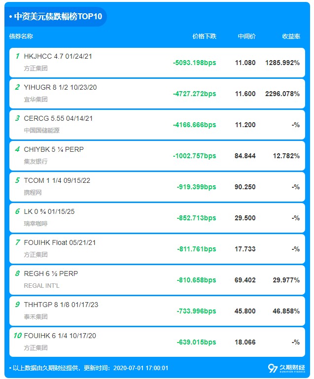
Task: Click TCOM 1 1/4 09/15/22 bond name
Action: click(x=57, y=180)
